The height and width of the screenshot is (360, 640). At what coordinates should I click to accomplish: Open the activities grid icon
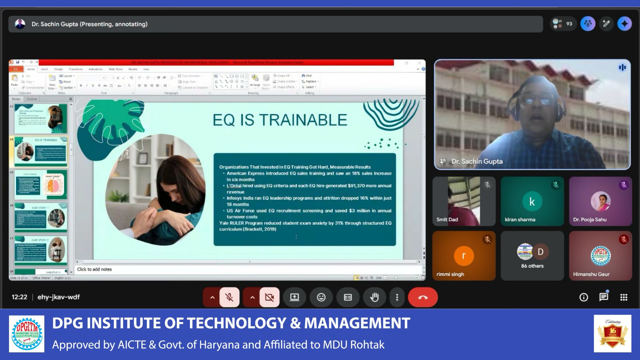(624, 297)
